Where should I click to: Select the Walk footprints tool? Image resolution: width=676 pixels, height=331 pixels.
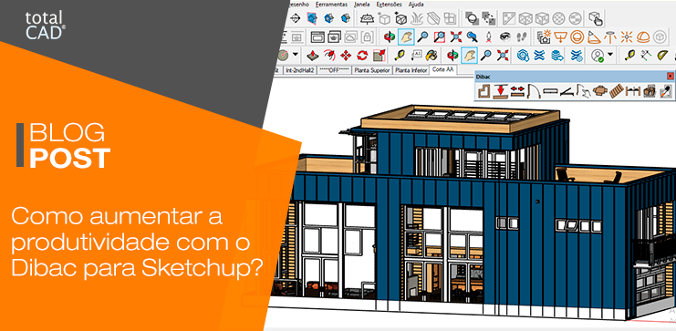tap(521, 36)
